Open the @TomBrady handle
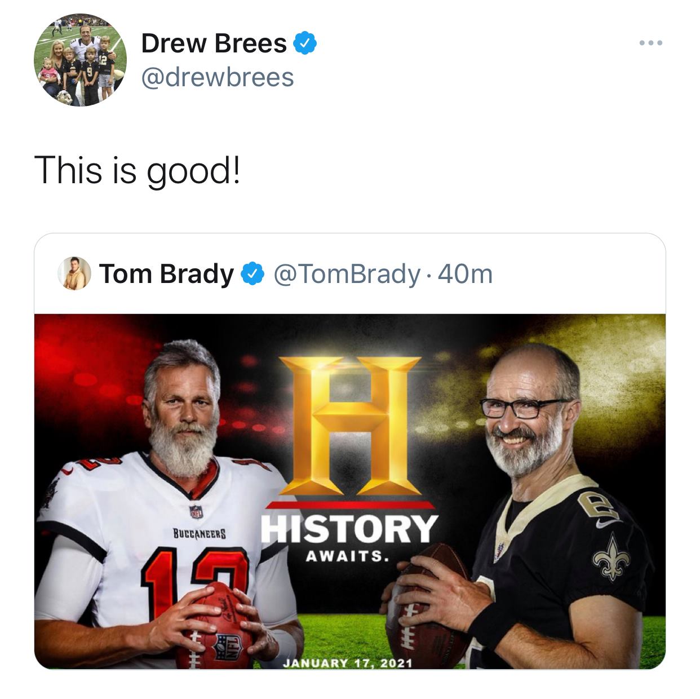The height and width of the screenshot is (699, 700). point(347,274)
